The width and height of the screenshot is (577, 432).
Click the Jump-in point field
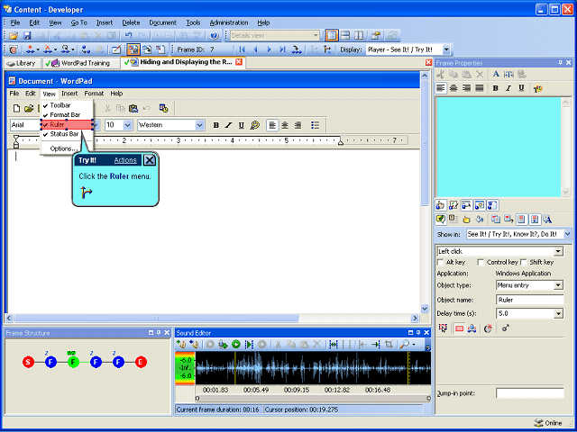pos(529,393)
